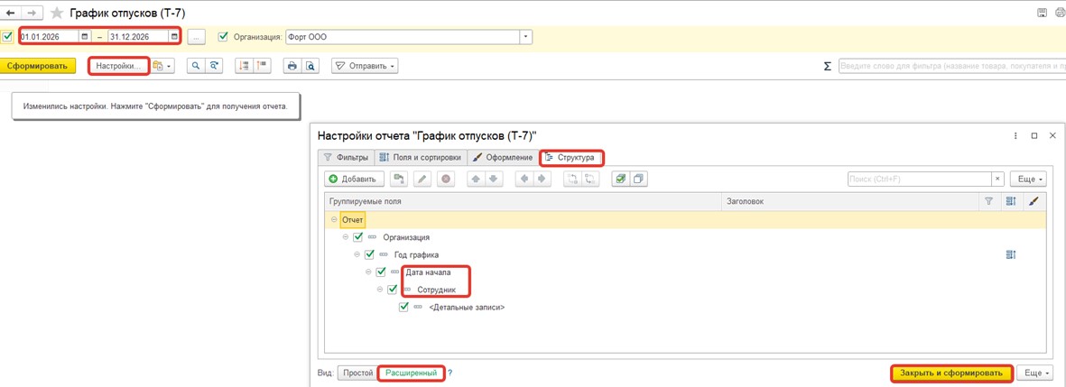Click the Sum (Σ) icon
Screen dimensions: 1066x387
827,66
